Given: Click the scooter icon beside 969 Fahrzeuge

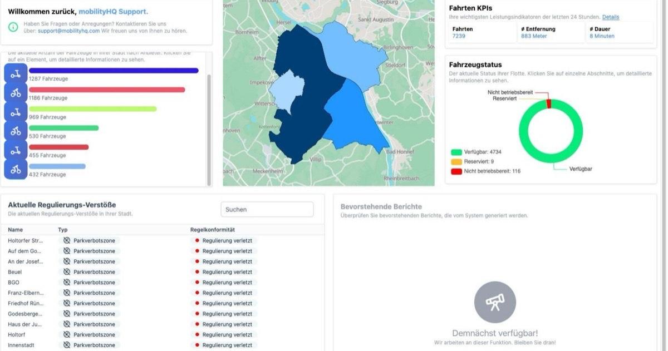Looking at the screenshot, I should (16, 112).
